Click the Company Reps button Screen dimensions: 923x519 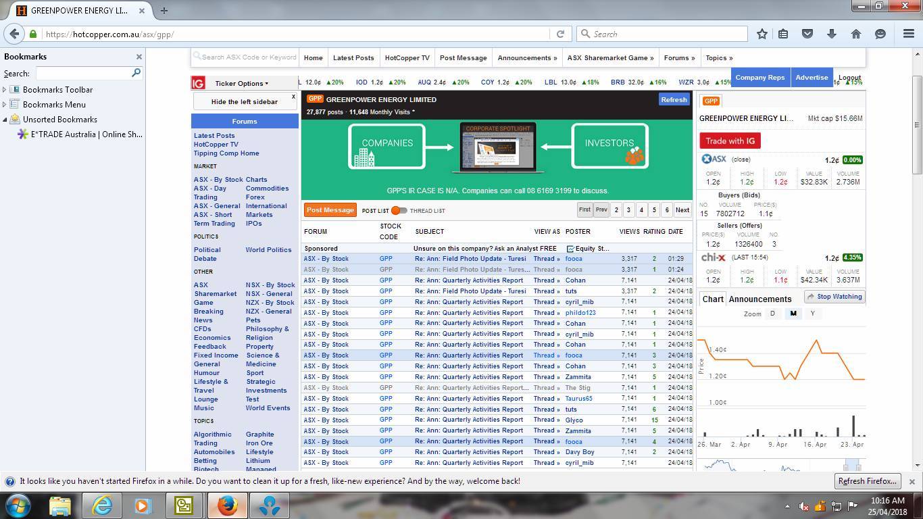click(760, 77)
